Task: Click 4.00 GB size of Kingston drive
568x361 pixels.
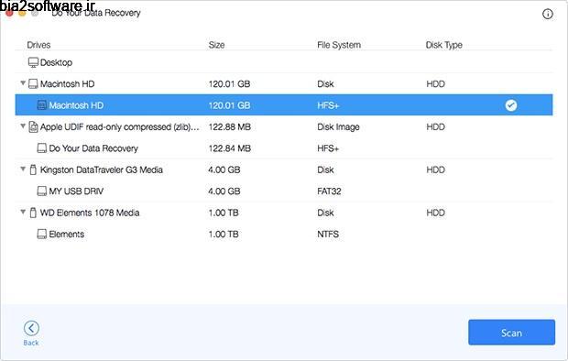Action: click(224, 170)
